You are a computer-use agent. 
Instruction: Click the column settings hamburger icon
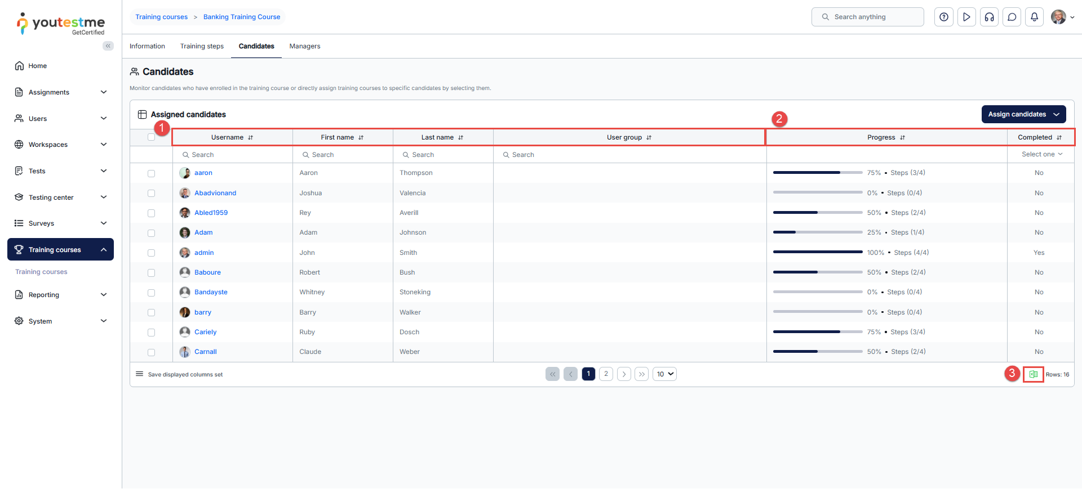coord(139,374)
